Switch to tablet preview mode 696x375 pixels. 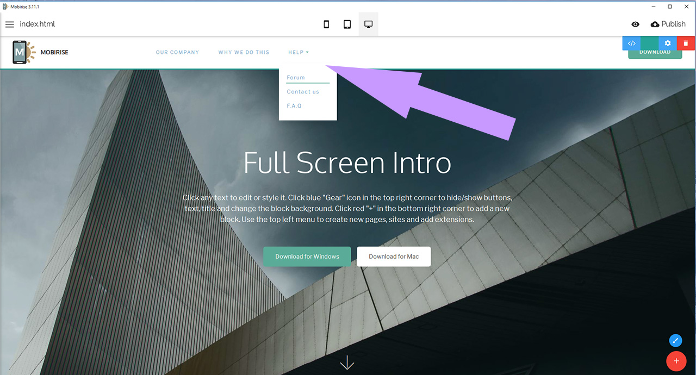pyautogui.click(x=347, y=24)
